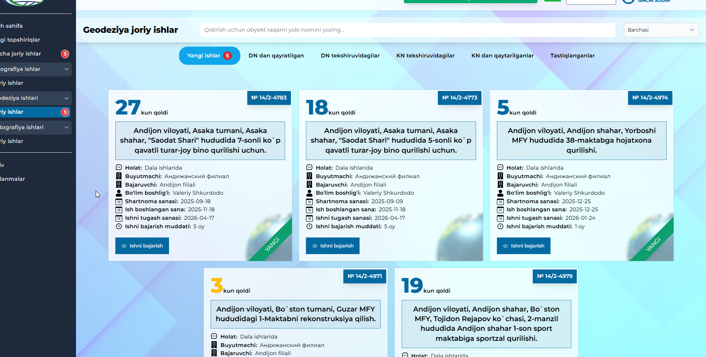Click the Holat status icon in card 14/2-4974
This screenshot has width=706, height=357.
point(500,168)
